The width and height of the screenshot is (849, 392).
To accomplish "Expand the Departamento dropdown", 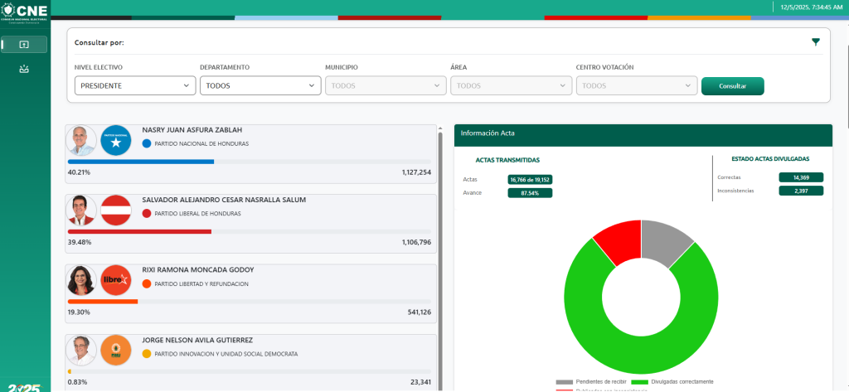I will pyautogui.click(x=260, y=85).
